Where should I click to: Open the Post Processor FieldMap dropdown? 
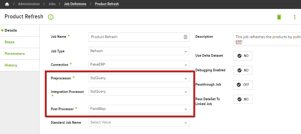[x=139, y=109]
